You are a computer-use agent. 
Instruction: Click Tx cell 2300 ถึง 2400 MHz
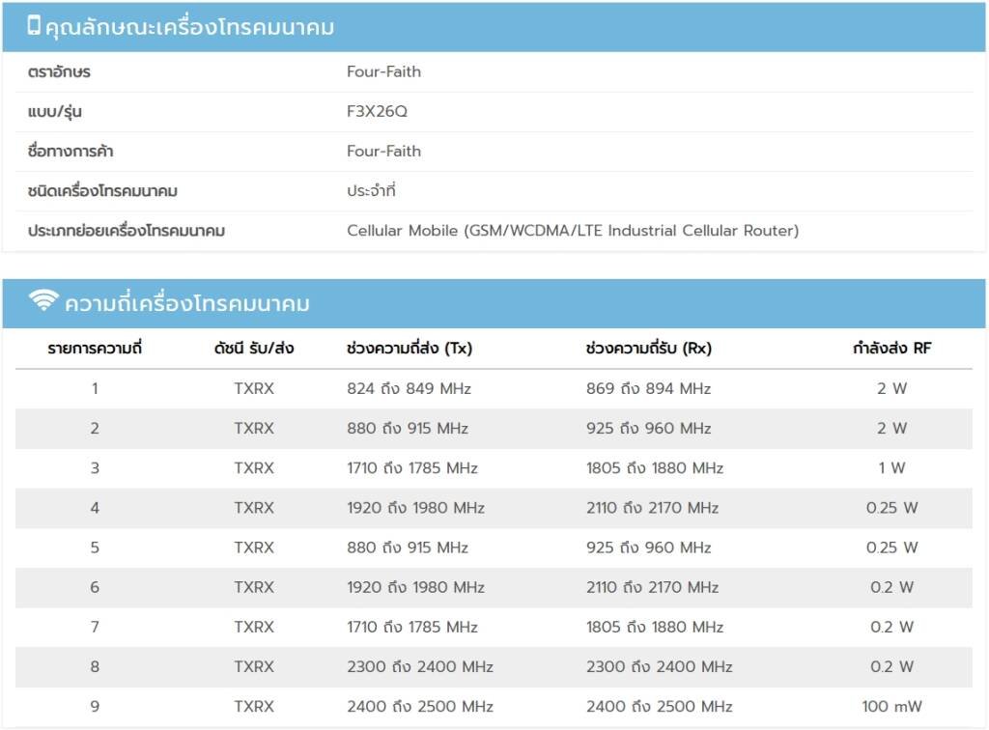click(419, 666)
